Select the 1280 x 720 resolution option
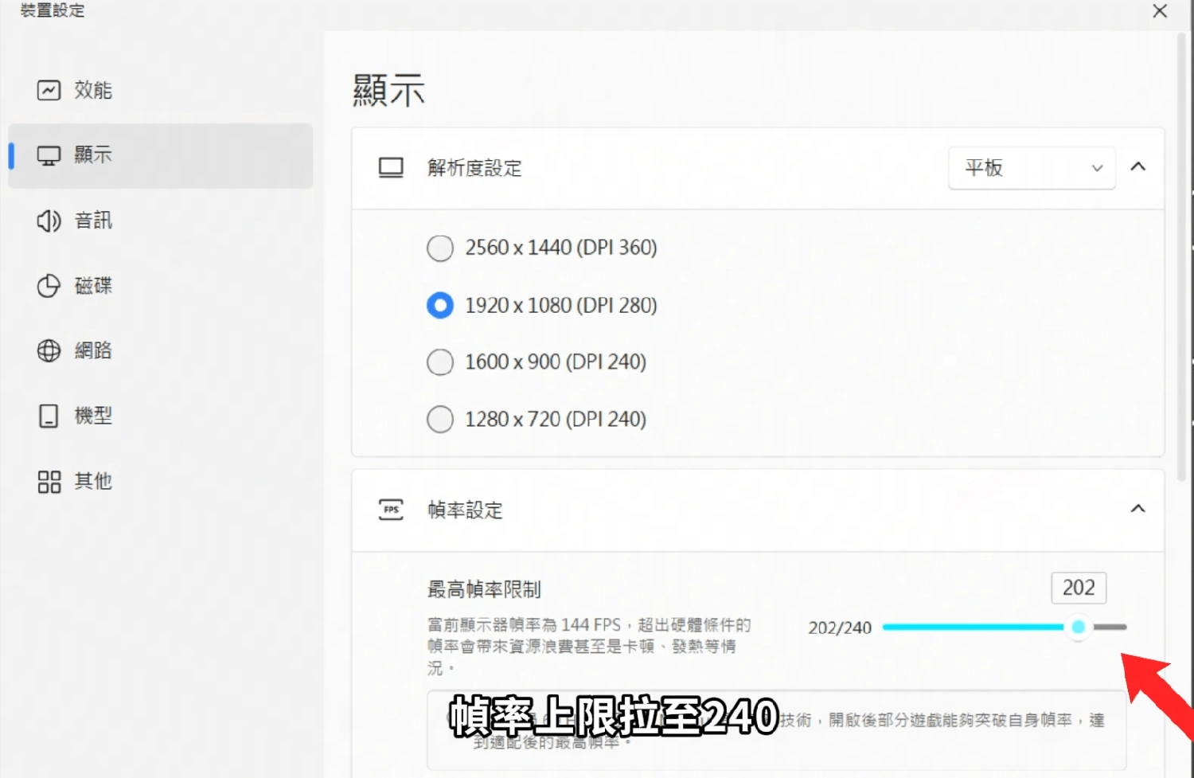 pos(440,419)
